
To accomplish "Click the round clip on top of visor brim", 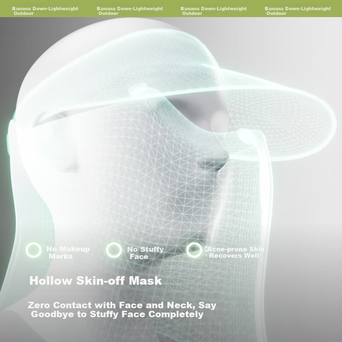I will click(139, 90).
